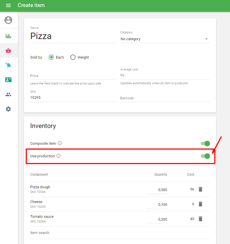Show info tooltip for Use production
This screenshot has height=244, width=230.
tap(59, 156)
